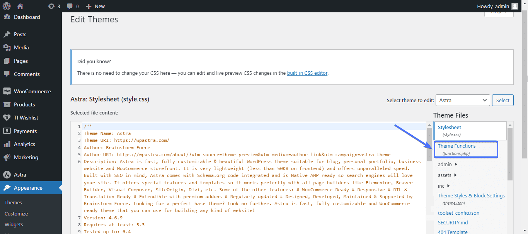
Task: Open the site home icon
Action: (x=20, y=6)
